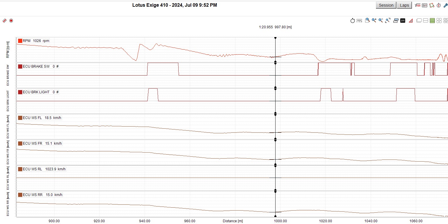Open settings with the blue wrench icon
The height and width of the screenshot is (224, 448).
[x=445, y=5]
